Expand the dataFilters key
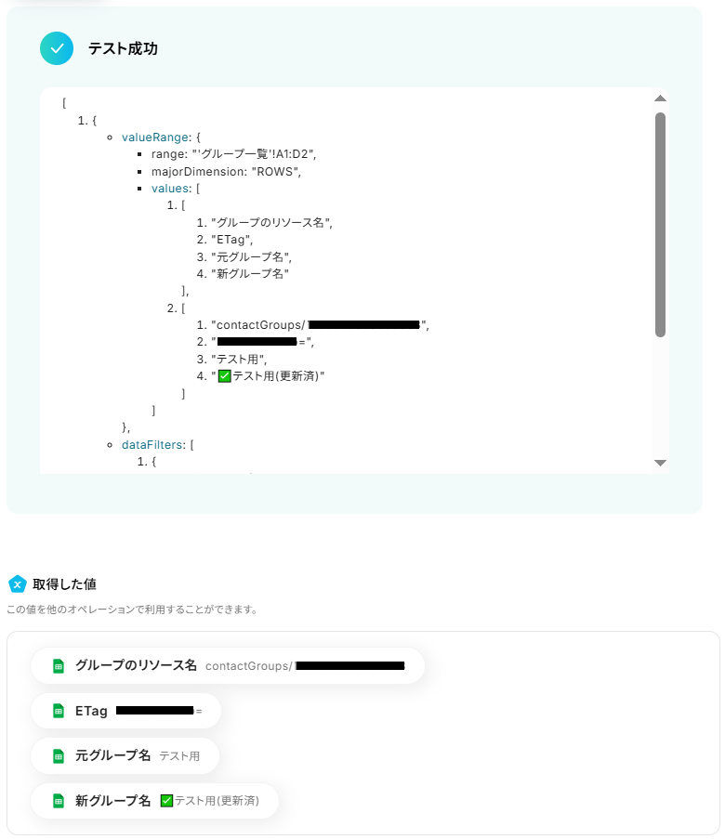This screenshot has width=725, height=839. click(x=152, y=445)
